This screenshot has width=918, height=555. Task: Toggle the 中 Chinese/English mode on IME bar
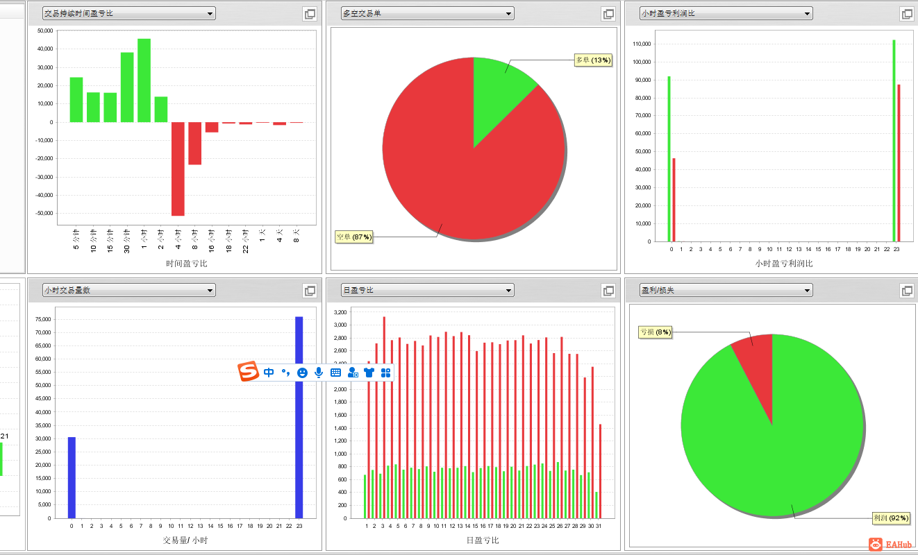pyautogui.click(x=269, y=373)
